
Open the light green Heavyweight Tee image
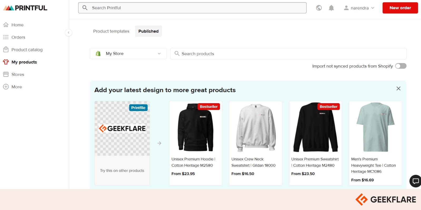click(x=375, y=127)
